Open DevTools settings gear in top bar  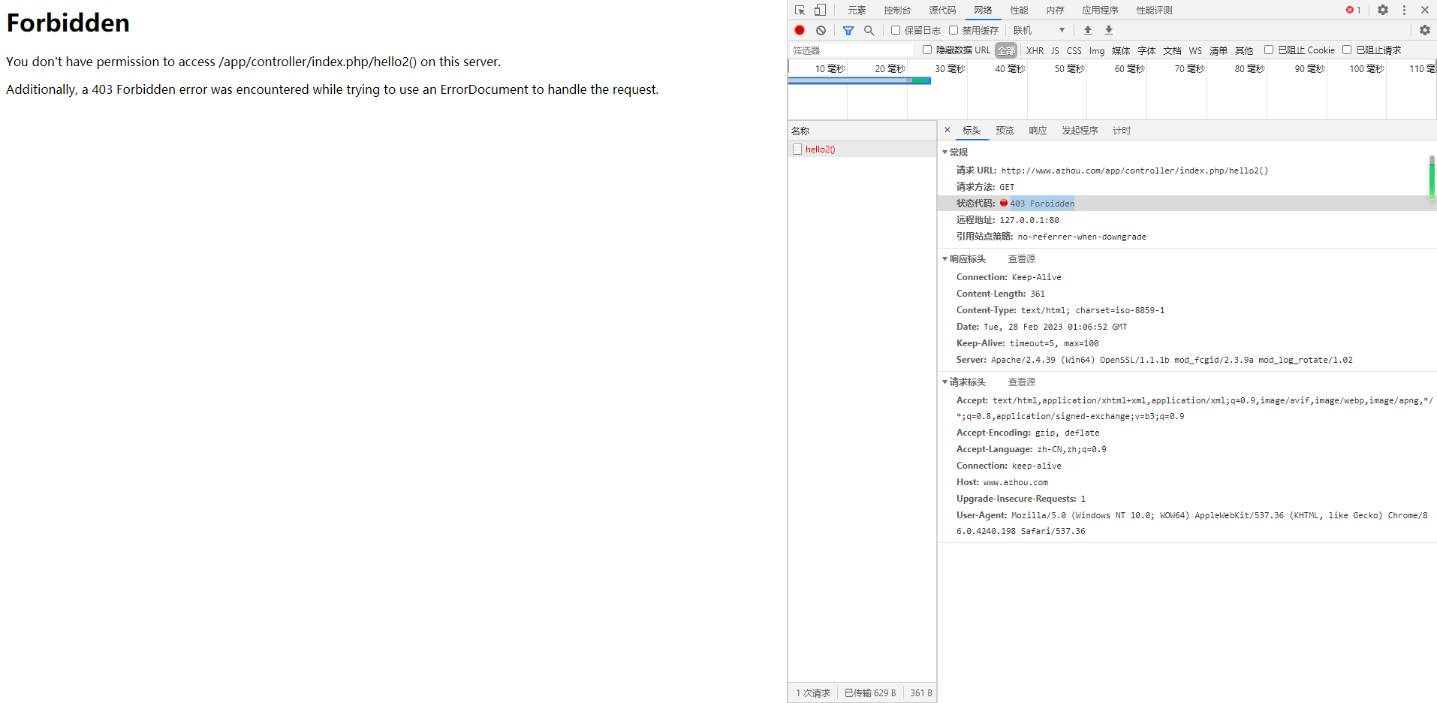[x=1383, y=10]
